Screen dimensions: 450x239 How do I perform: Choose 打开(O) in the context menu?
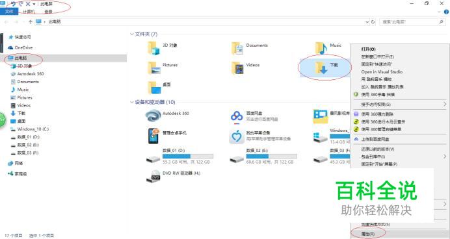pyautogui.click(x=368, y=49)
